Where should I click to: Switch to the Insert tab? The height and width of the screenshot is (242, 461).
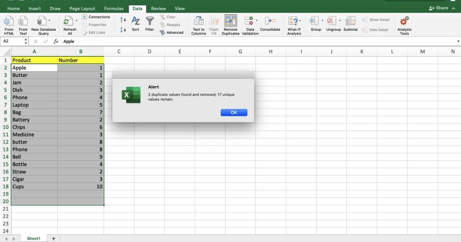(x=35, y=8)
